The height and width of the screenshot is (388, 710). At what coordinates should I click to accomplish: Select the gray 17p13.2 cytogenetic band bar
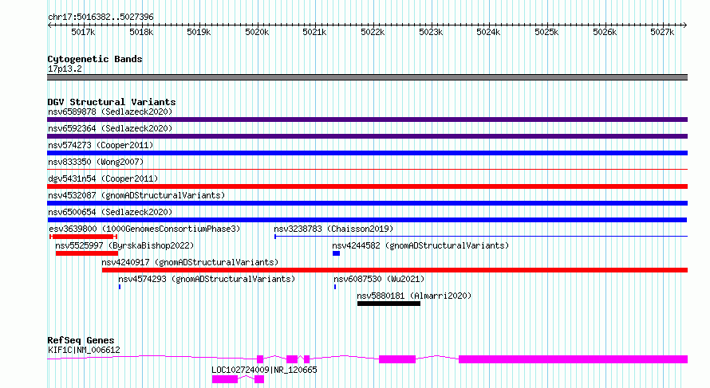tap(367, 77)
